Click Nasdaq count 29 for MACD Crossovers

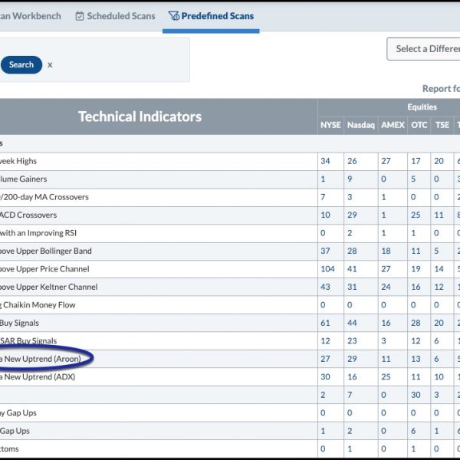click(352, 215)
